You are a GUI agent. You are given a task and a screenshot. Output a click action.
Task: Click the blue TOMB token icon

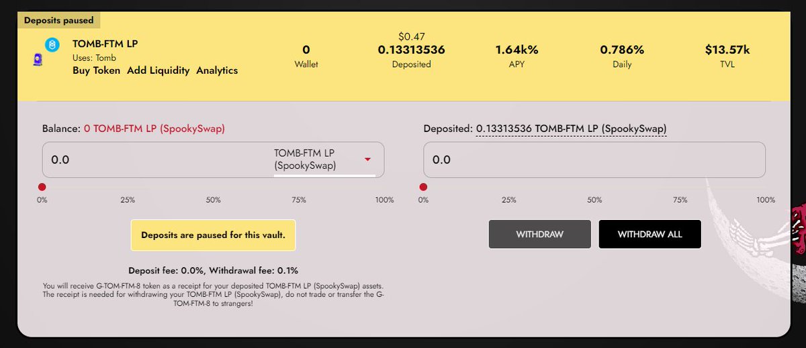(x=52, y=44)
